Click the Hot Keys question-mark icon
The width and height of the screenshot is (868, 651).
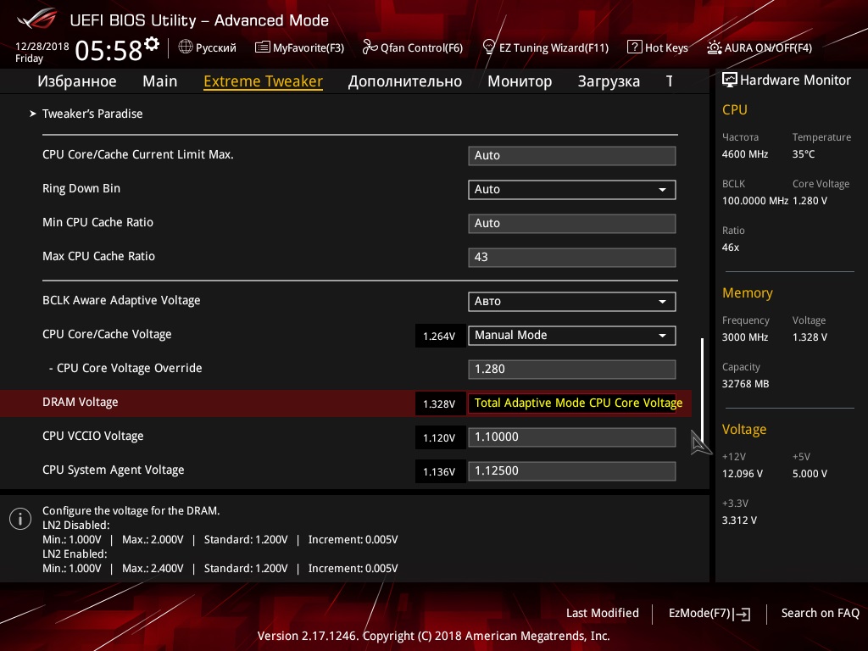tap(634, 47)
